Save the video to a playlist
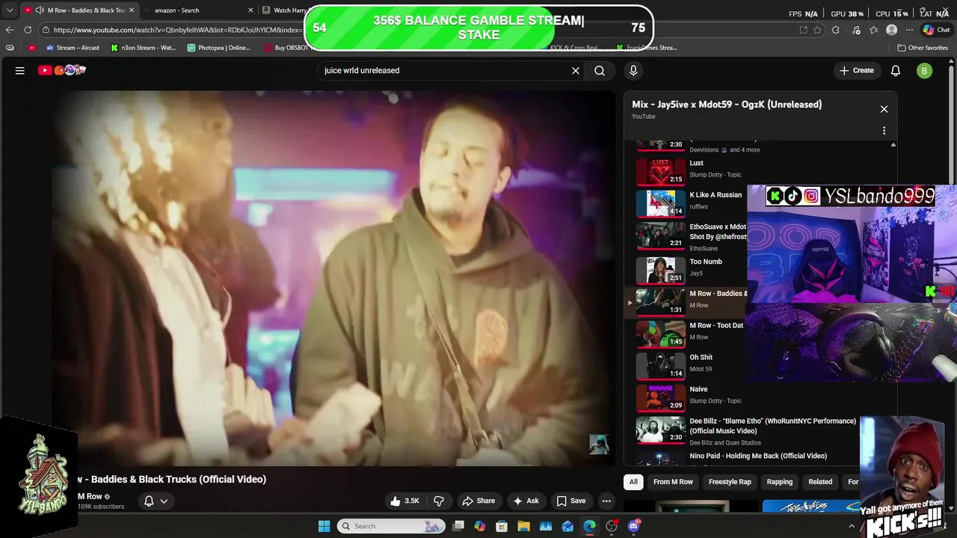The width and height of the screenshot is (957, 538). [571, 501]
